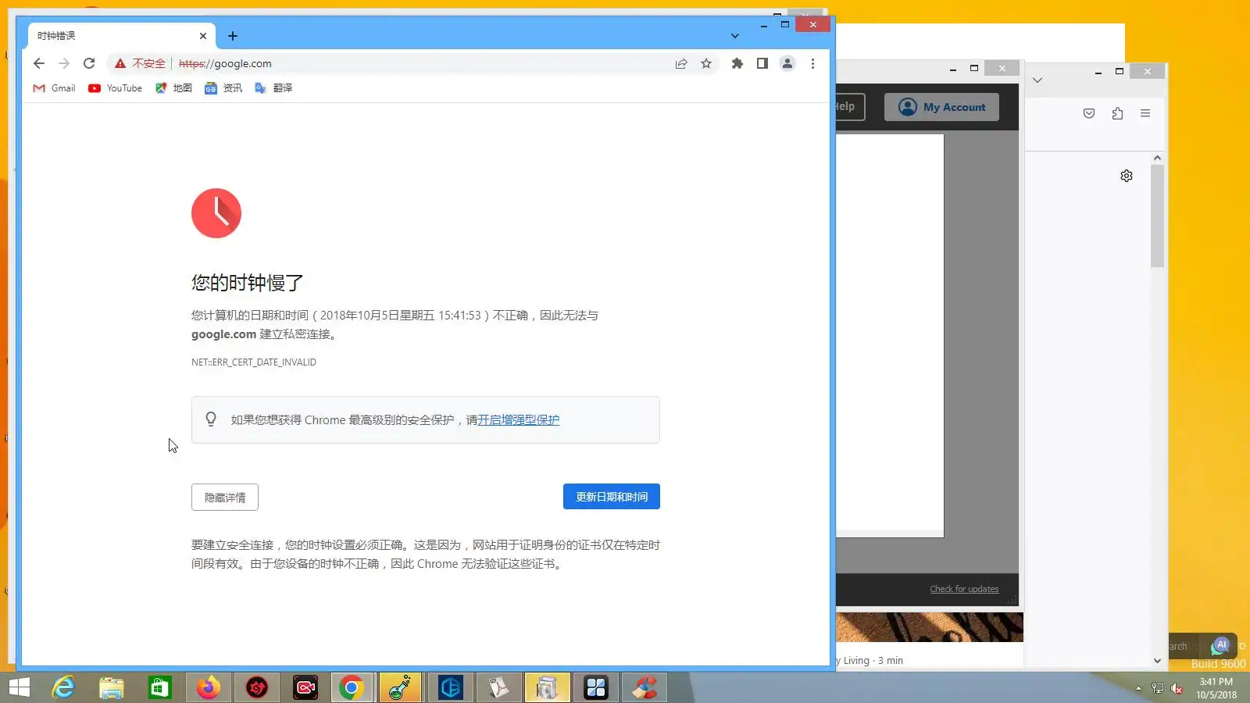Launch Internet Explorer from the taskbar
This screenshot has height=703, width=1250.
[63, 687]
